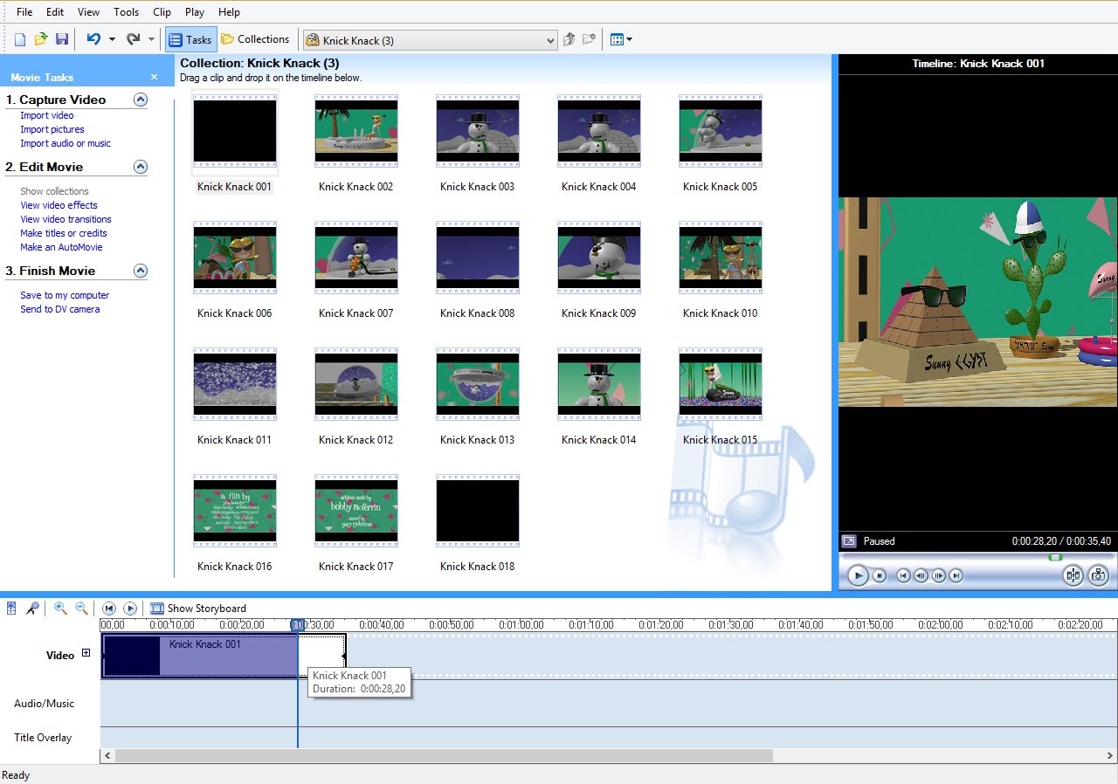Click Import audio or music
This screenshot has width=1118, height=784.
coord(66,143)
